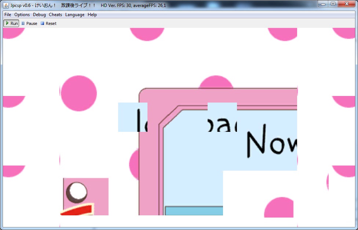Screen dimensions: 358x230
Task: Close the Jpcsp emulator window
Action: tap(347, 4)
